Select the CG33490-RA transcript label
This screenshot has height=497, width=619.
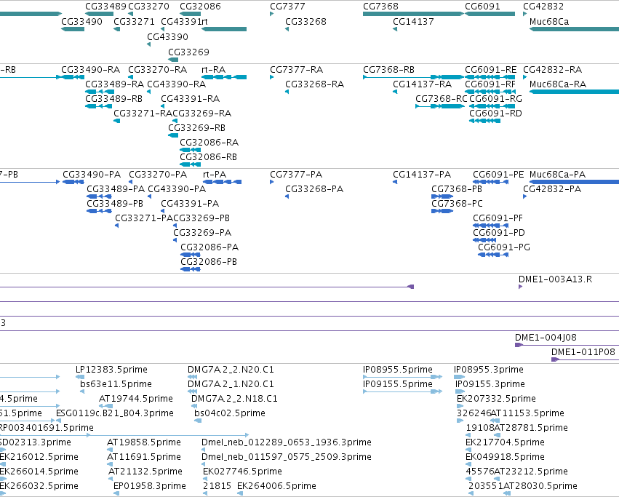click(x=90, y=70)
